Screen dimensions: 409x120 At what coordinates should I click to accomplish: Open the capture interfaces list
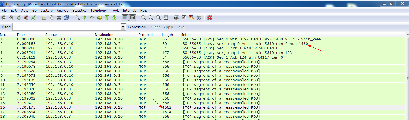4,18
